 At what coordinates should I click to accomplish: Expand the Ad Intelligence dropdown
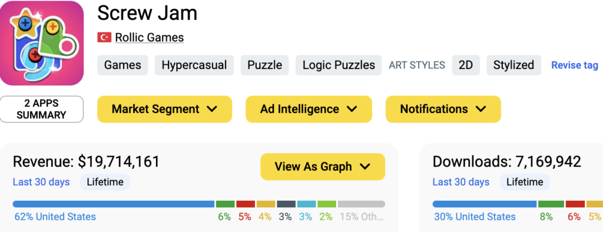click(x=309, y=110)
